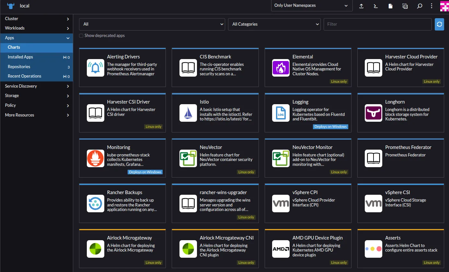The height and width of the screenshot is (272, 449).
Task: Go to Installed Apps in sidebar
Action: (x=20, y=57)
